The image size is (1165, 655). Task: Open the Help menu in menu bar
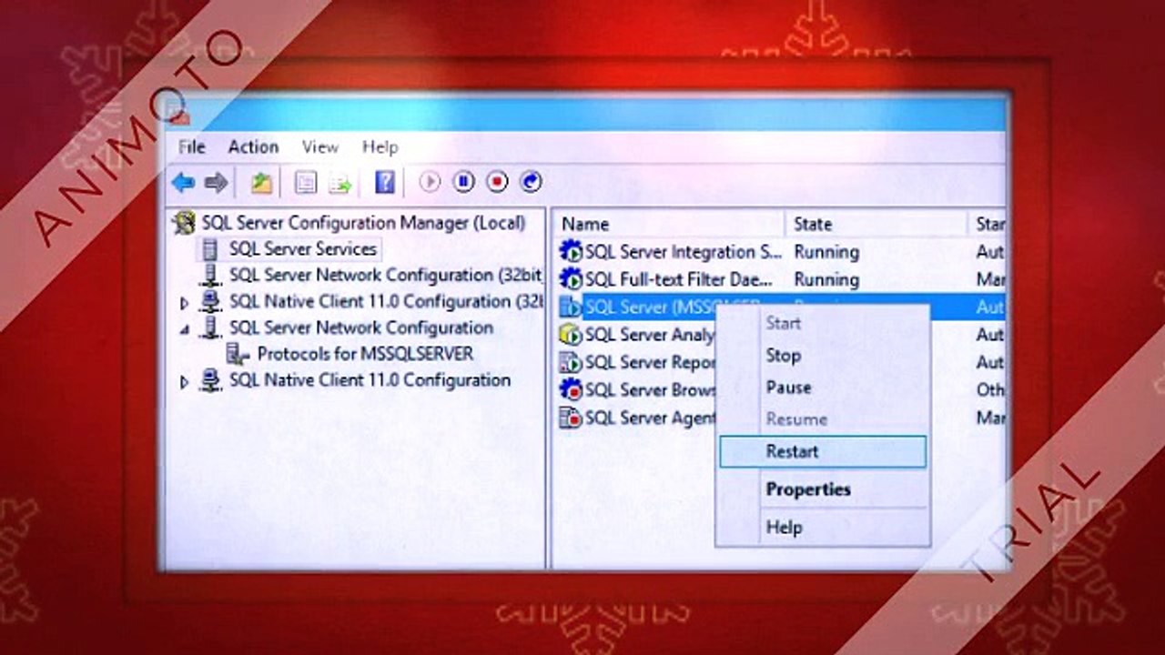pyautogui.click(x=380, y=146)
